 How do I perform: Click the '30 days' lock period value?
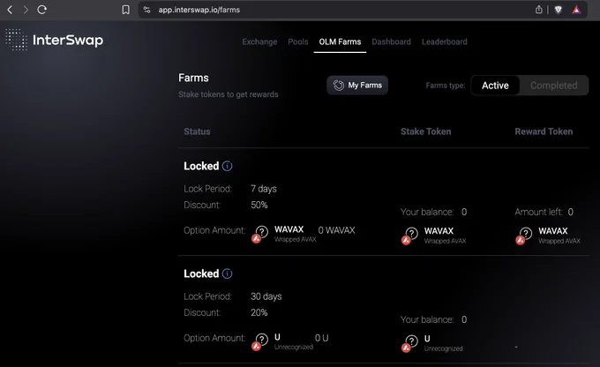coord(266,296)
